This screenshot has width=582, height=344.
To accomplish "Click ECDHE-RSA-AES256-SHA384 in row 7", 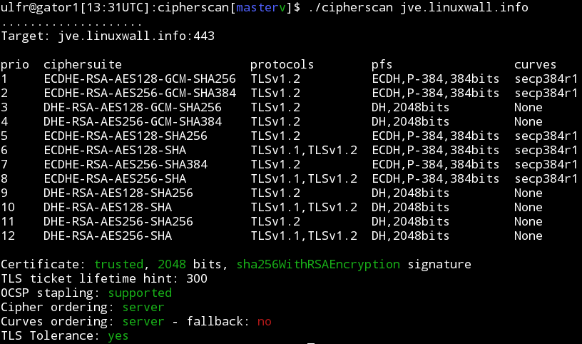I will pyautogui.click(x=126, y=165).
